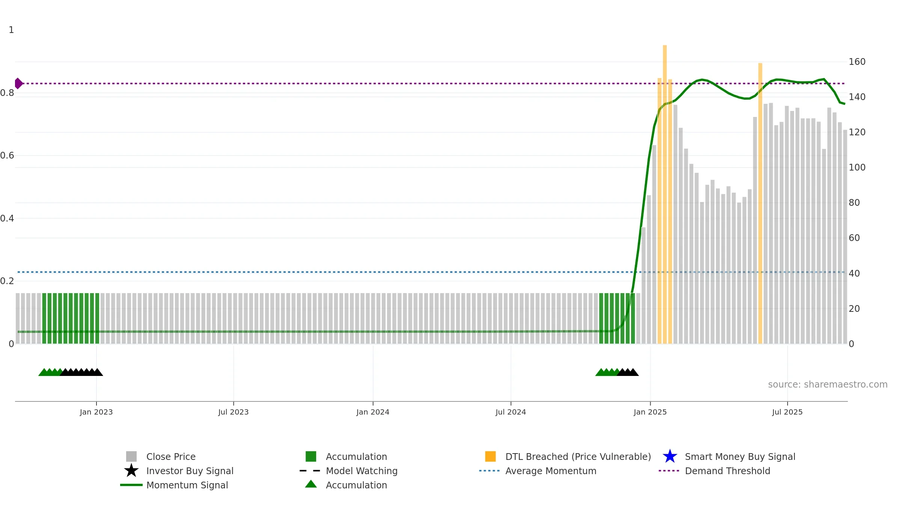Select the tallest orange DTL Breached bar
Screen dimensions: 901x506
665,194
